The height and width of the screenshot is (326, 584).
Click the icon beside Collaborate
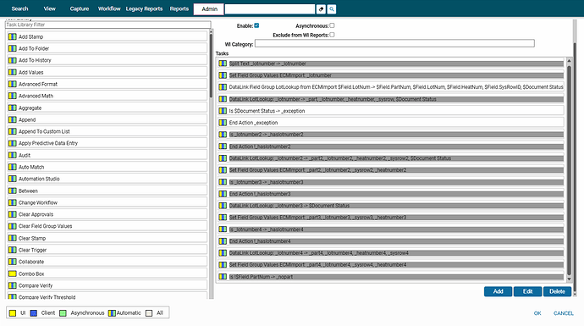[13, 262]
